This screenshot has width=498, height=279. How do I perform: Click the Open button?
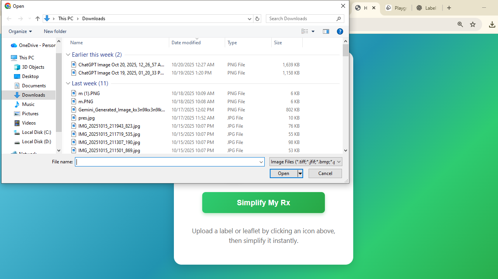(x=284, y=173)
